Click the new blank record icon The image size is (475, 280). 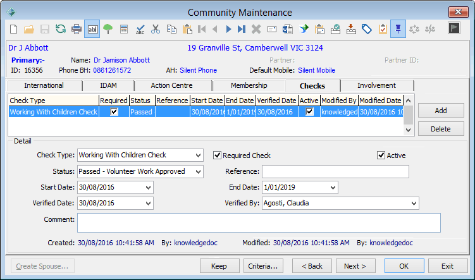(14, 29)
